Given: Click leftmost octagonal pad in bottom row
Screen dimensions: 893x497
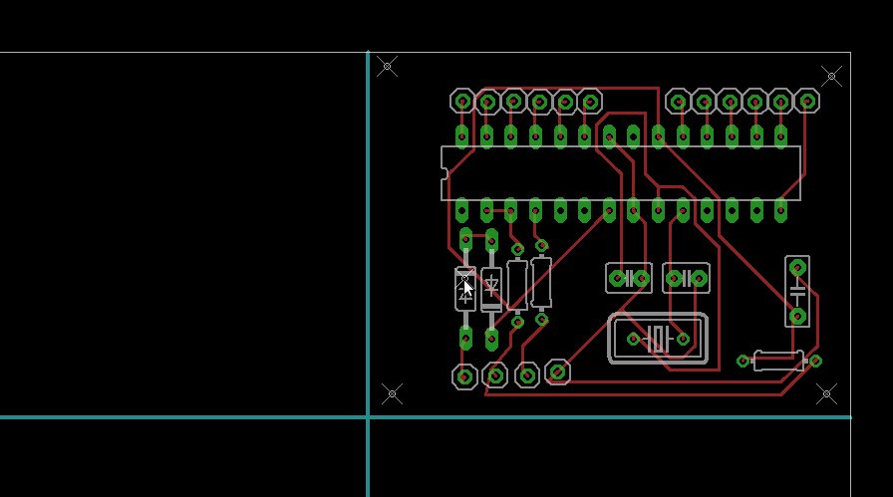Looking at the screenshot, I should pos(464,376).
